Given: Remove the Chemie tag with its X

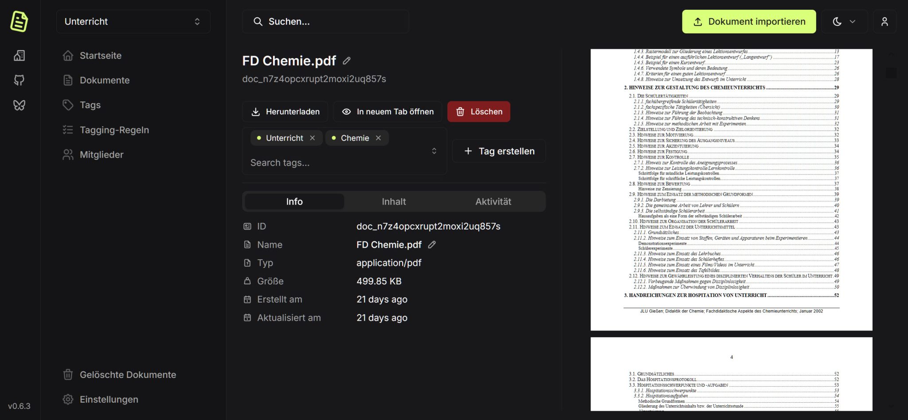Looking at the screenshot, I should 378,138.
